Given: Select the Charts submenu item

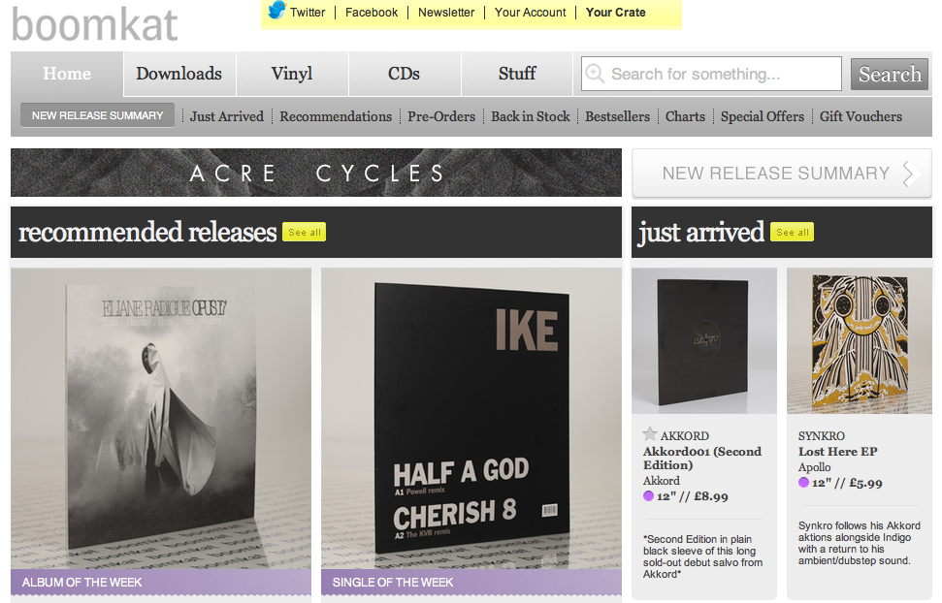Looking at the screenshot, I should click(x=686, y=116).
